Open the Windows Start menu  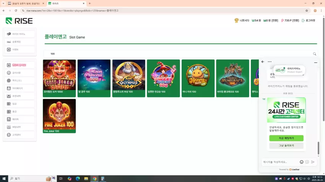[4, 179]
